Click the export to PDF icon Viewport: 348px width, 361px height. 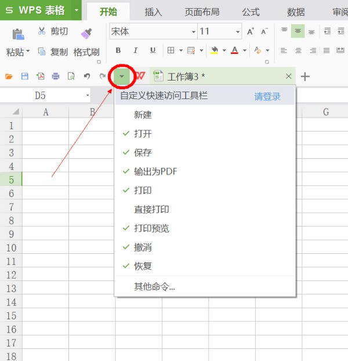coord(41,76)
